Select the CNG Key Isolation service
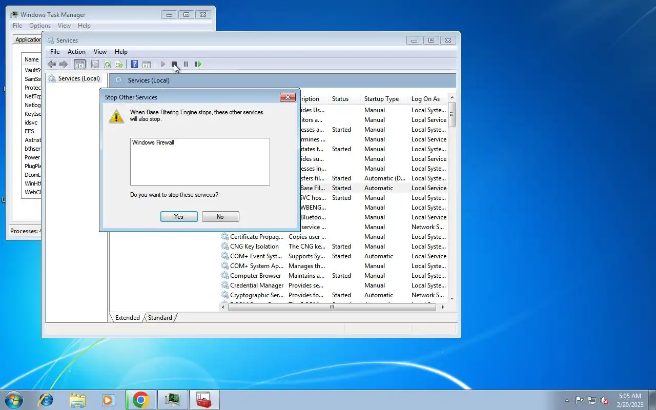Image resolution: width=656 pixels, height=410 pixels. (x=333, y=247)
